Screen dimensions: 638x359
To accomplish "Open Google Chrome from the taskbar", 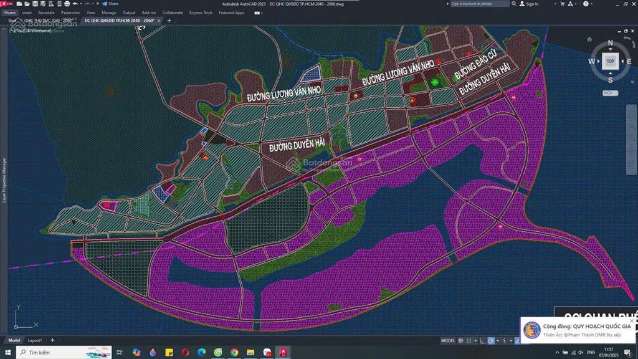I will coord(234,352).
